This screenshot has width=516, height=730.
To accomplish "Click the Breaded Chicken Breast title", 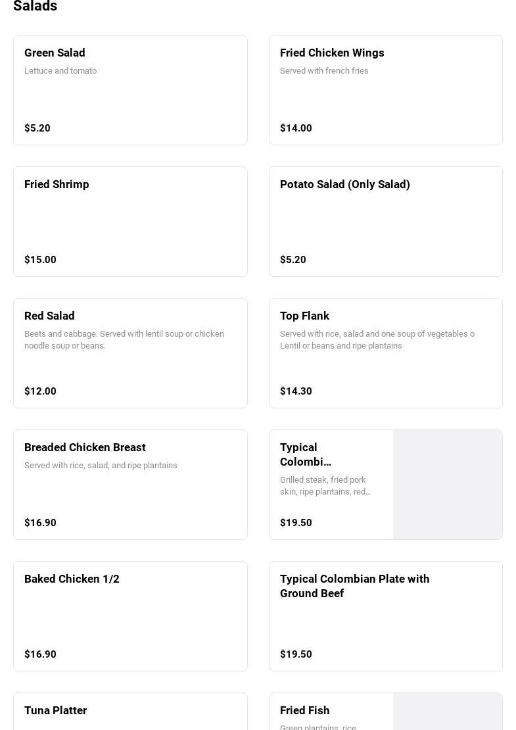I will pos(85,448).
